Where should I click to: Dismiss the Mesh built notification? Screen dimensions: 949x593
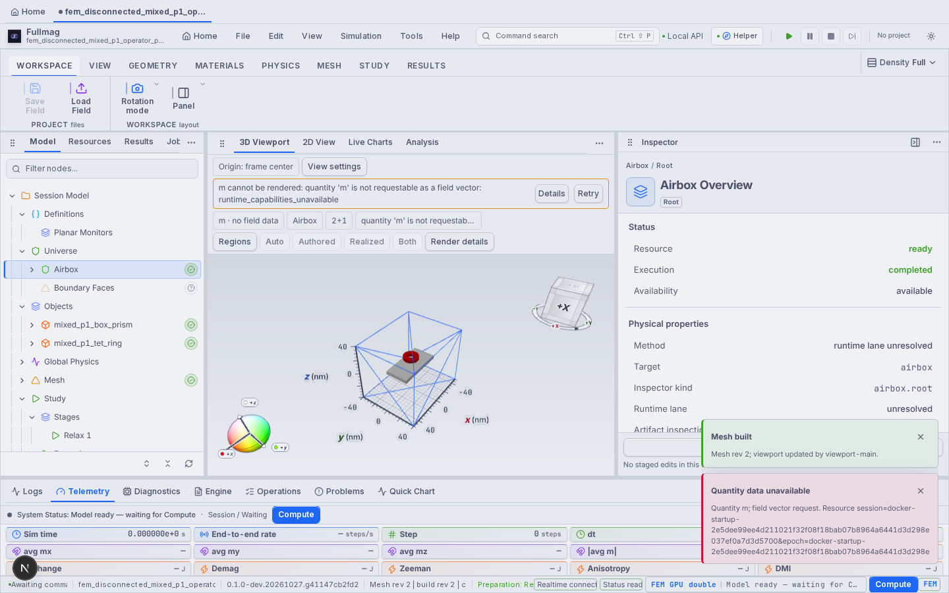[921, 437]
